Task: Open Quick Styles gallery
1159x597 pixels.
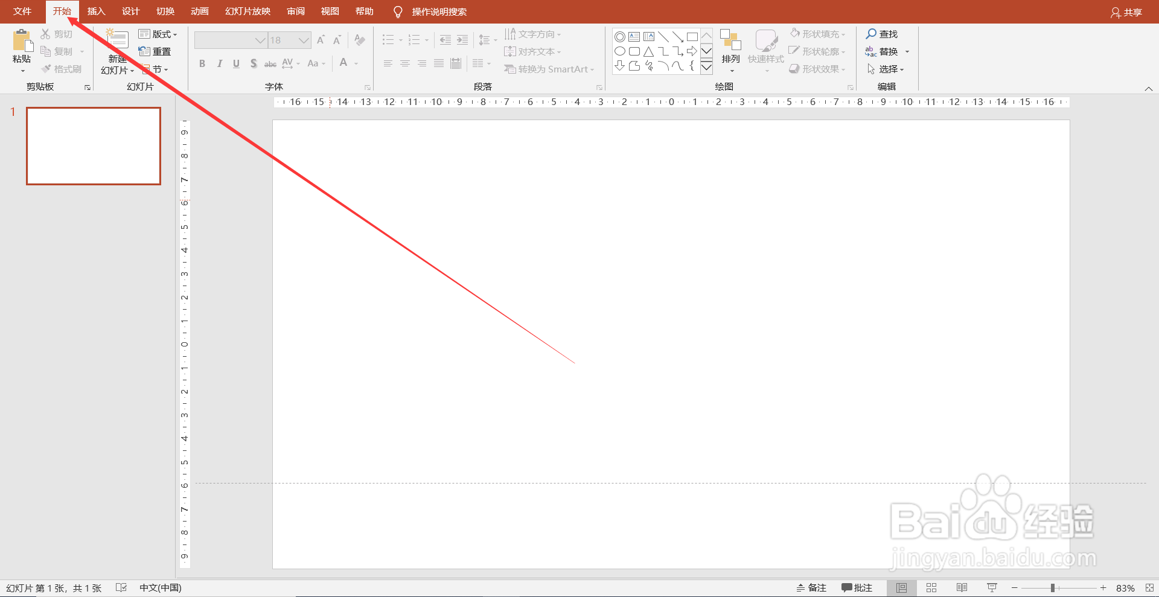Action: point(766,51)
